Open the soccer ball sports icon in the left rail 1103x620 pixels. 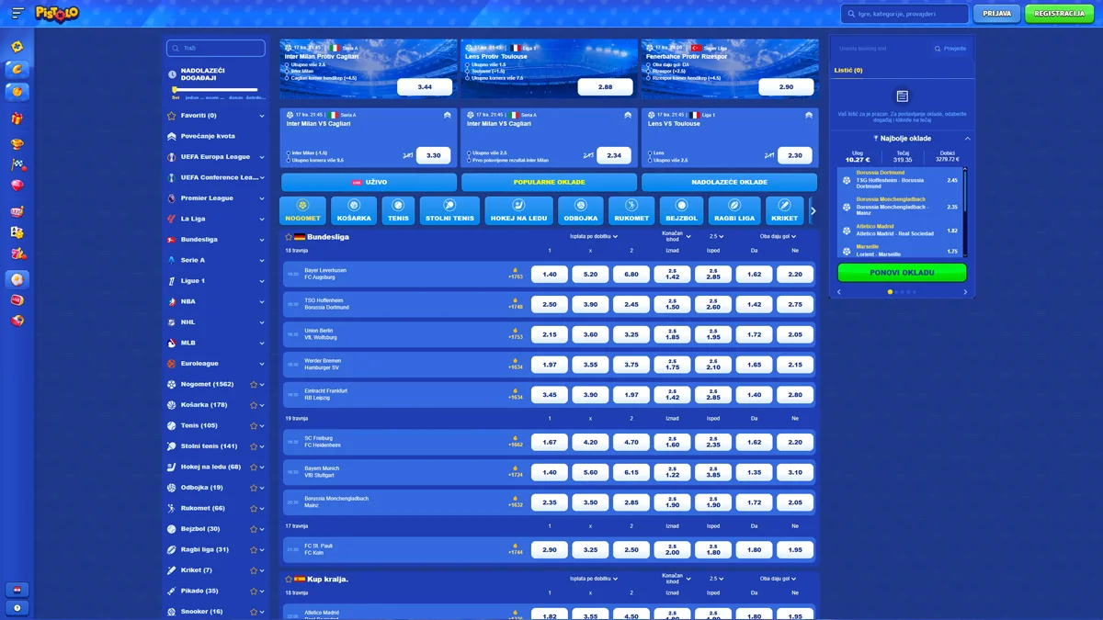(x=17, y=279)
